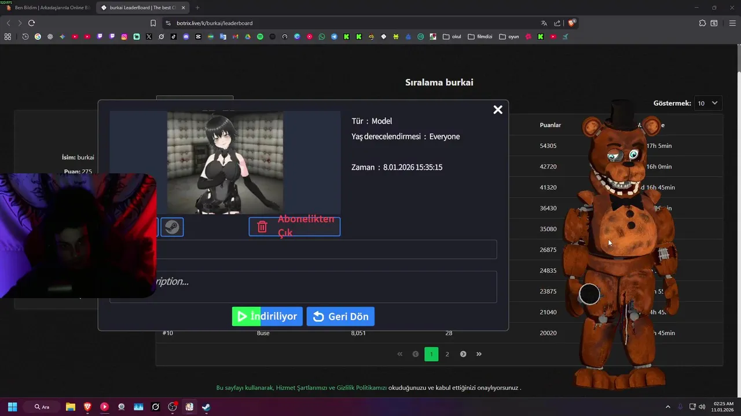Open the TikTok bookmark
This screenshot has width=741, height=416.
[x=174, y=36]
